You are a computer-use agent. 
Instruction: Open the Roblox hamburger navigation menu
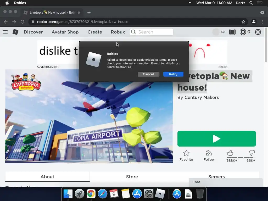click(5, 32)
